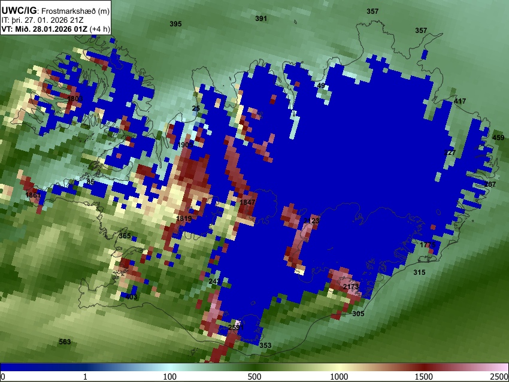
Task: Click the 459 value off the east coast
Action: pos(498,138)
